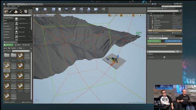Clear the Details search filter
The image size is (196, 110).
[x=175, y=52]
